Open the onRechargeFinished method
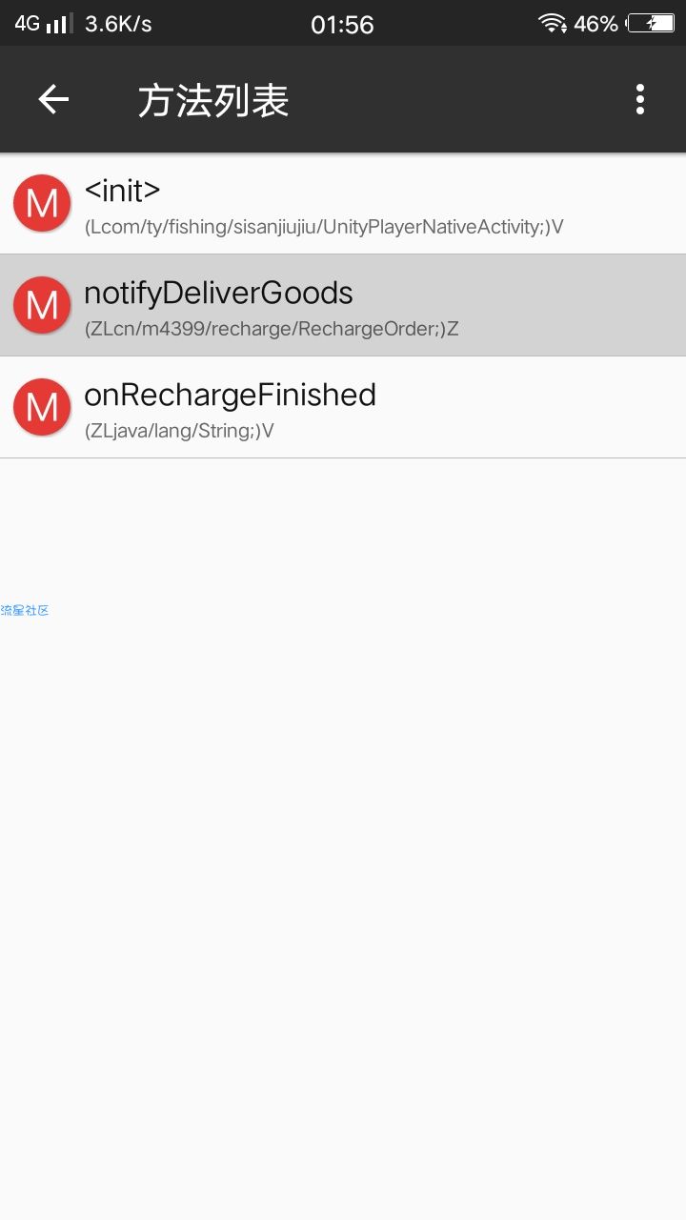The width and height of the screenshot is (686, 1220). click(343, 408)
